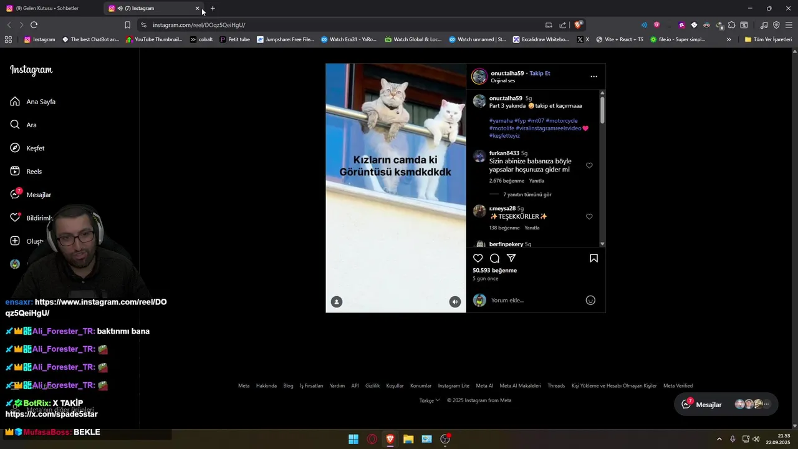Open the Windows Start menu
This screenshot has height=449, width=798.
pyautogui.click(x=353, y=439)
